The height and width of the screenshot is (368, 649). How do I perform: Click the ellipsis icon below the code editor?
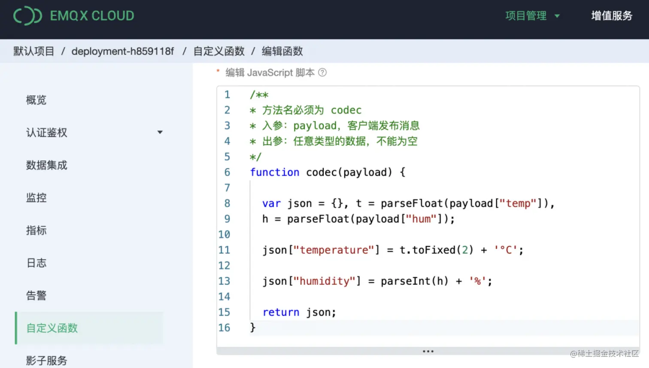click(428, 351)
